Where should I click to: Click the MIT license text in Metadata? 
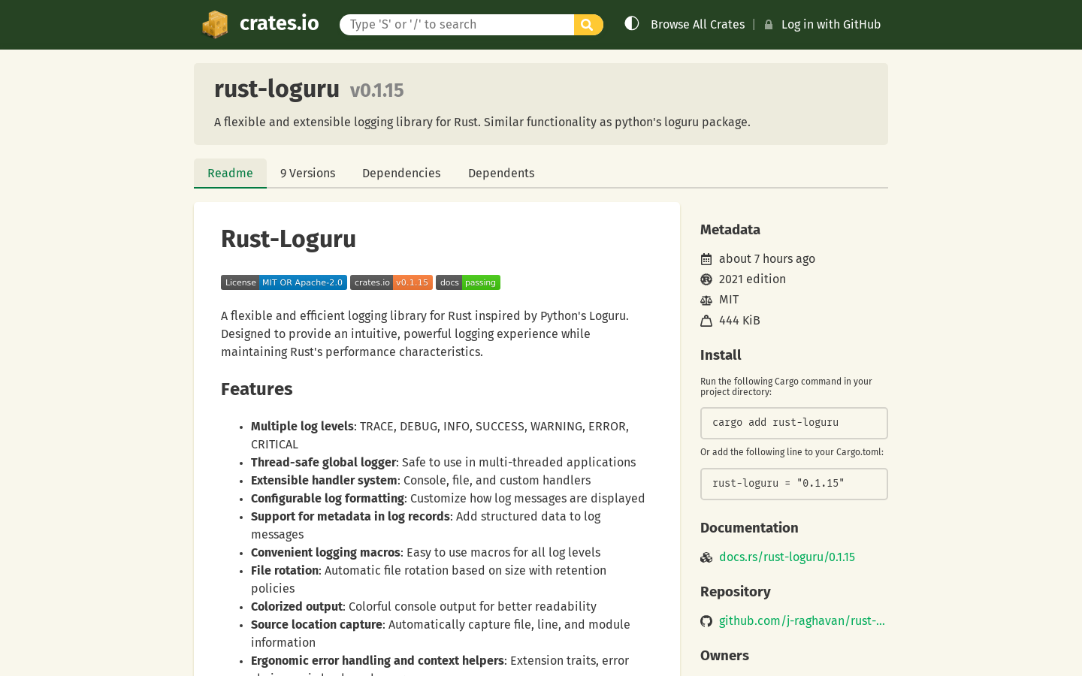click(729, 300)
